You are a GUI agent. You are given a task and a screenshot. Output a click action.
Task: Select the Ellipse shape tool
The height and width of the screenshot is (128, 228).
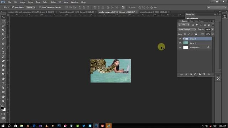click(3, 92)
